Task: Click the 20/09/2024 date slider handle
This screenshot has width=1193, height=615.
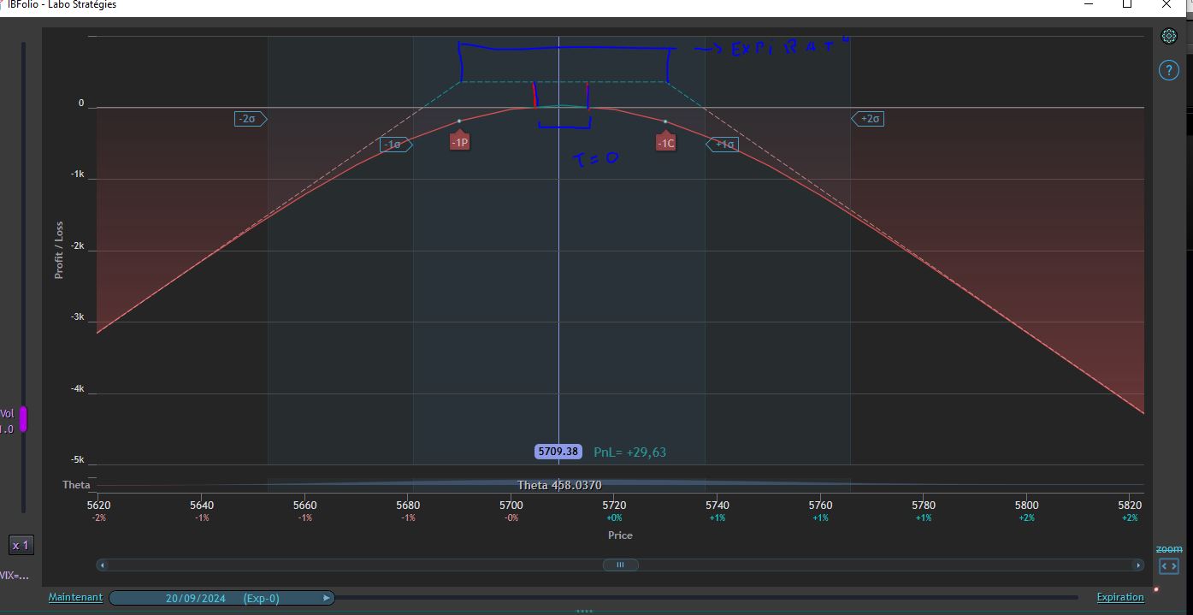Action: pyautogui.click(x=221, y=598)
